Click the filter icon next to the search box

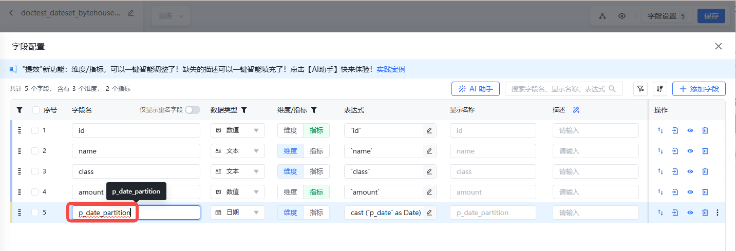click(x=640, y=89)
